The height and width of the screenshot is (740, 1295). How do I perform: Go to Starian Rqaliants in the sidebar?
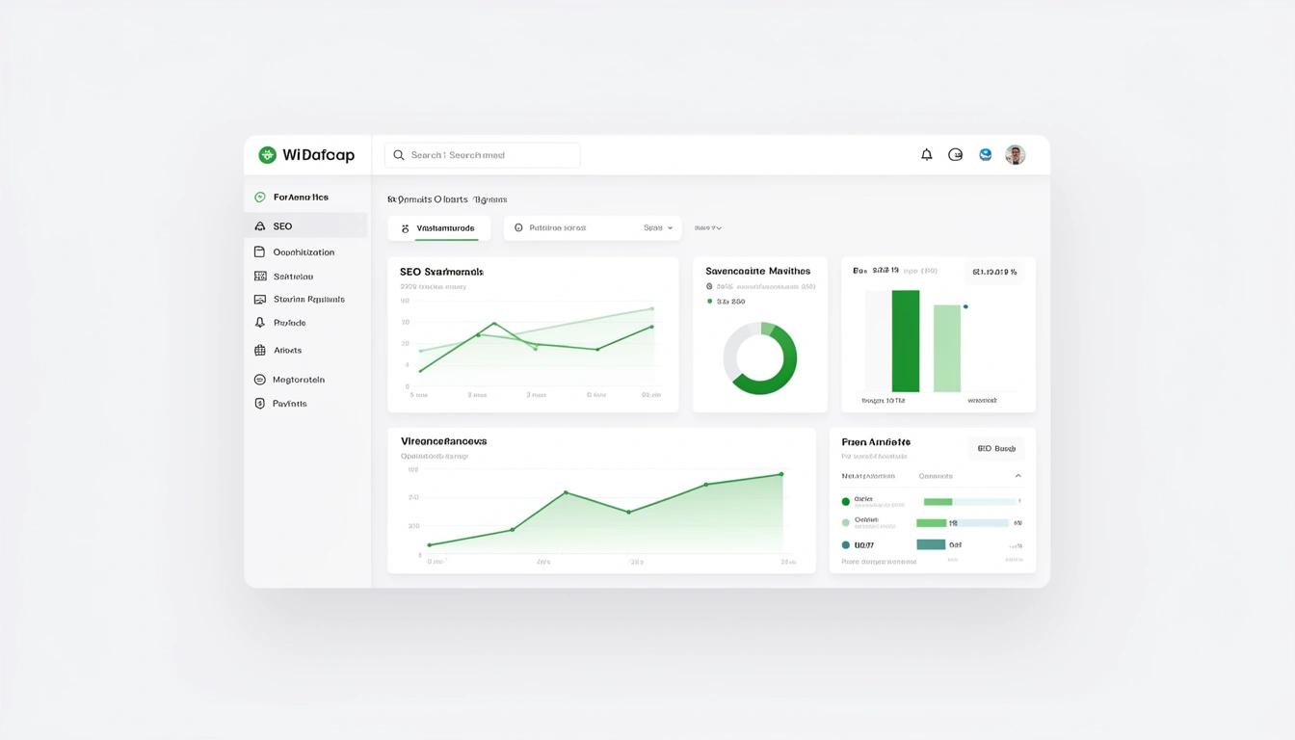tap(305, 300)
